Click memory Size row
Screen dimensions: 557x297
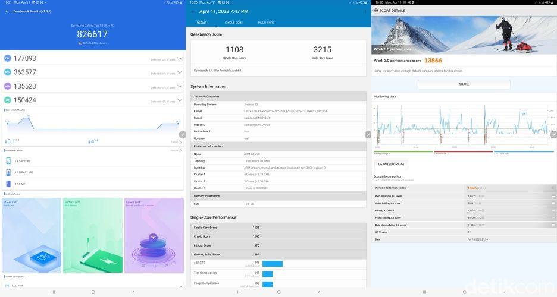278,204
